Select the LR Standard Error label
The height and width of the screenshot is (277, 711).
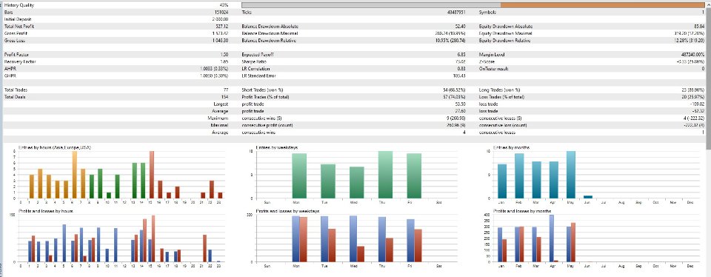coord(259,76)
